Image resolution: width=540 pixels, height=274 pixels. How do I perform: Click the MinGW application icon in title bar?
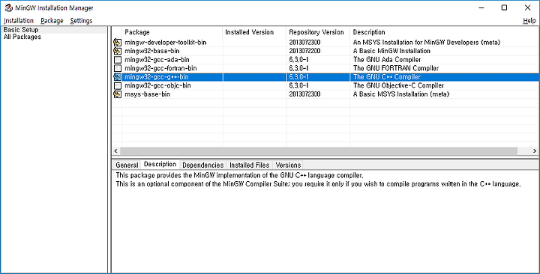pos(8,7)
